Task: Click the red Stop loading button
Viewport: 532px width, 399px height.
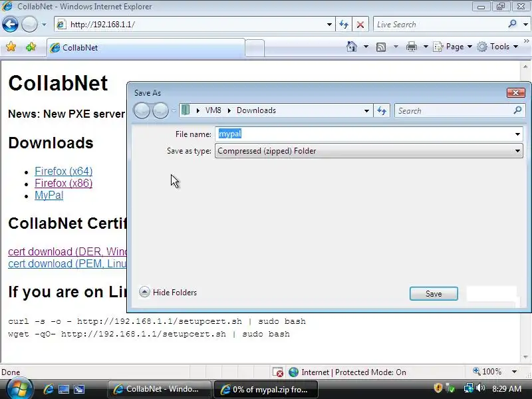Action: coord(360,25)
